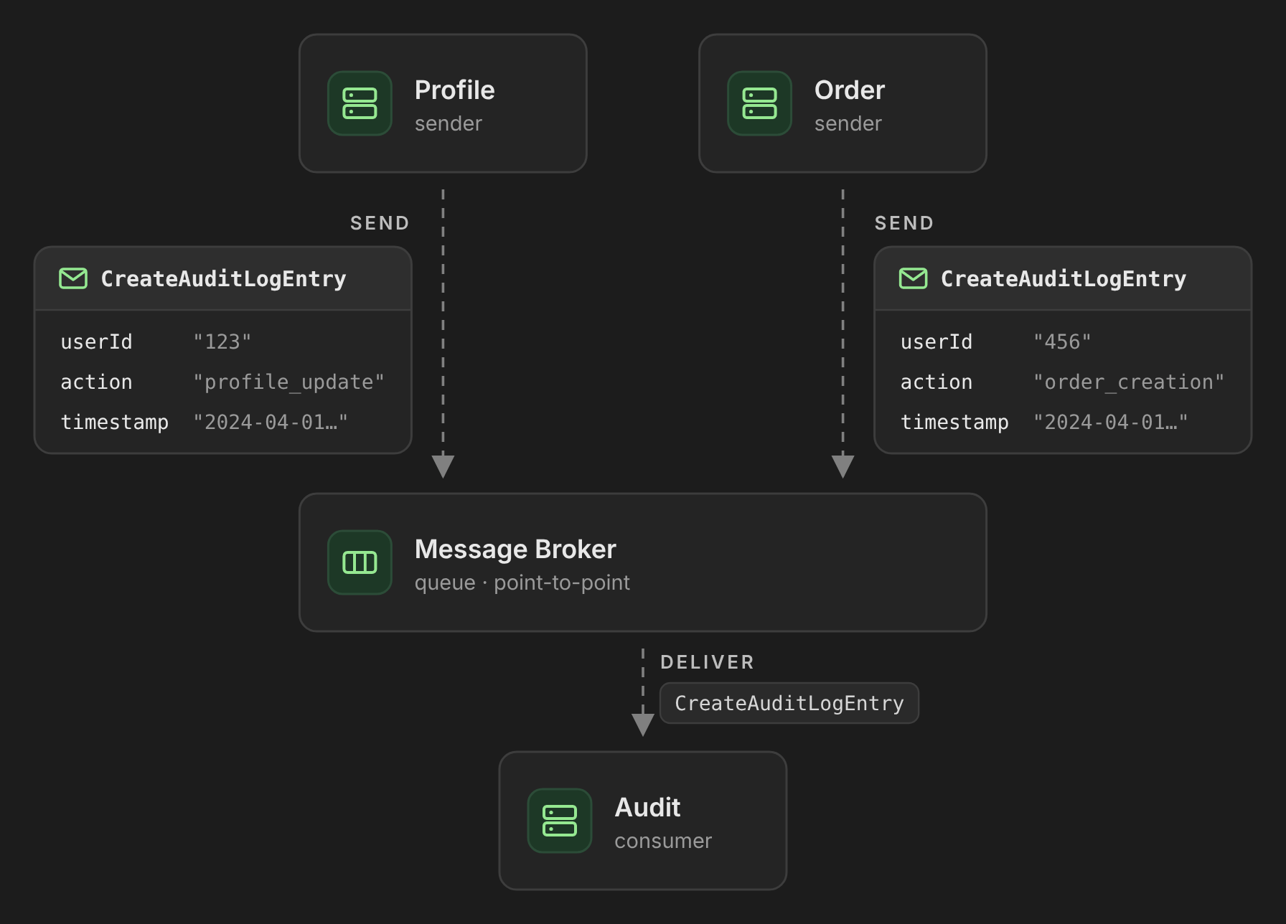Click the 'consumer' label under Audit
The image size is (1286, 924).
663,841
